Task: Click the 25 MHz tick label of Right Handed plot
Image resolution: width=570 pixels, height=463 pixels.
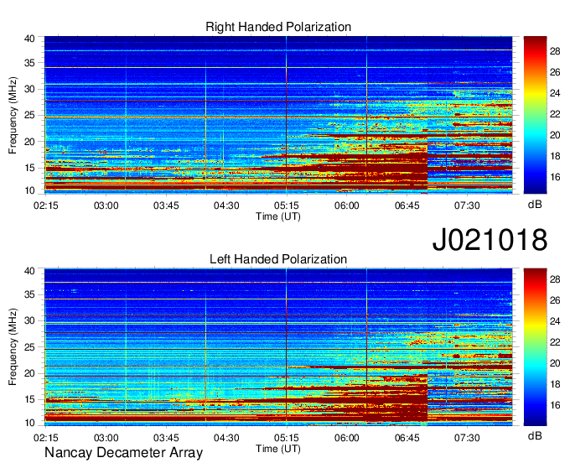Action: click(x=29, y=116)
